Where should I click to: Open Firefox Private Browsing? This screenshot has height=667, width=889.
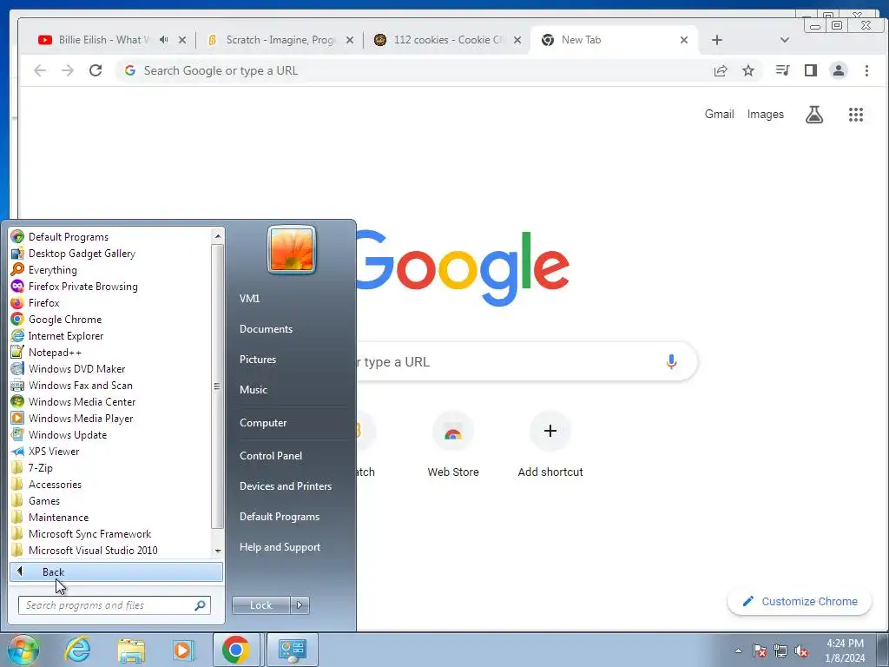110,287
